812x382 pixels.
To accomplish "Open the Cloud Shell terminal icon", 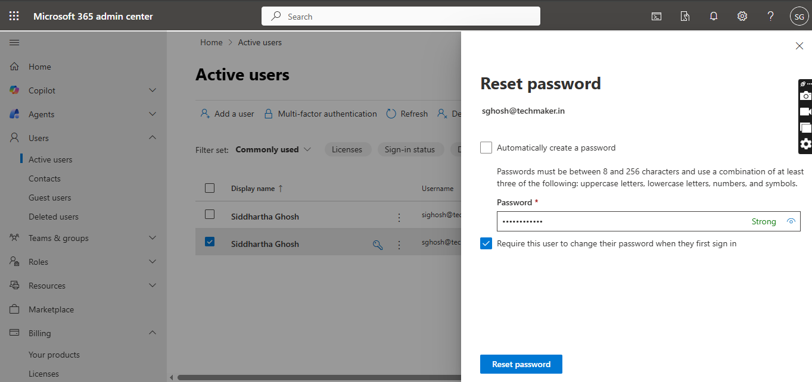I will pyautogui.click(x=657, y=17).
